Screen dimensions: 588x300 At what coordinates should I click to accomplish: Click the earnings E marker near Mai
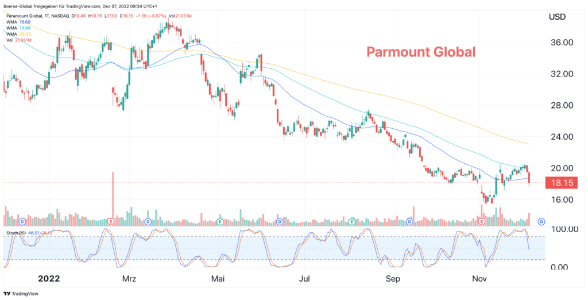click(x=220, y=222)
